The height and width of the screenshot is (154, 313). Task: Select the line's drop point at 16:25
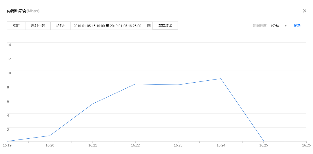coord(263,141)
